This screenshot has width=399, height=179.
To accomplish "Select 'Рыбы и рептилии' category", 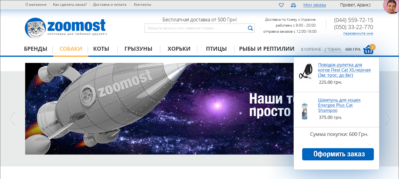I will click(267, 49).
